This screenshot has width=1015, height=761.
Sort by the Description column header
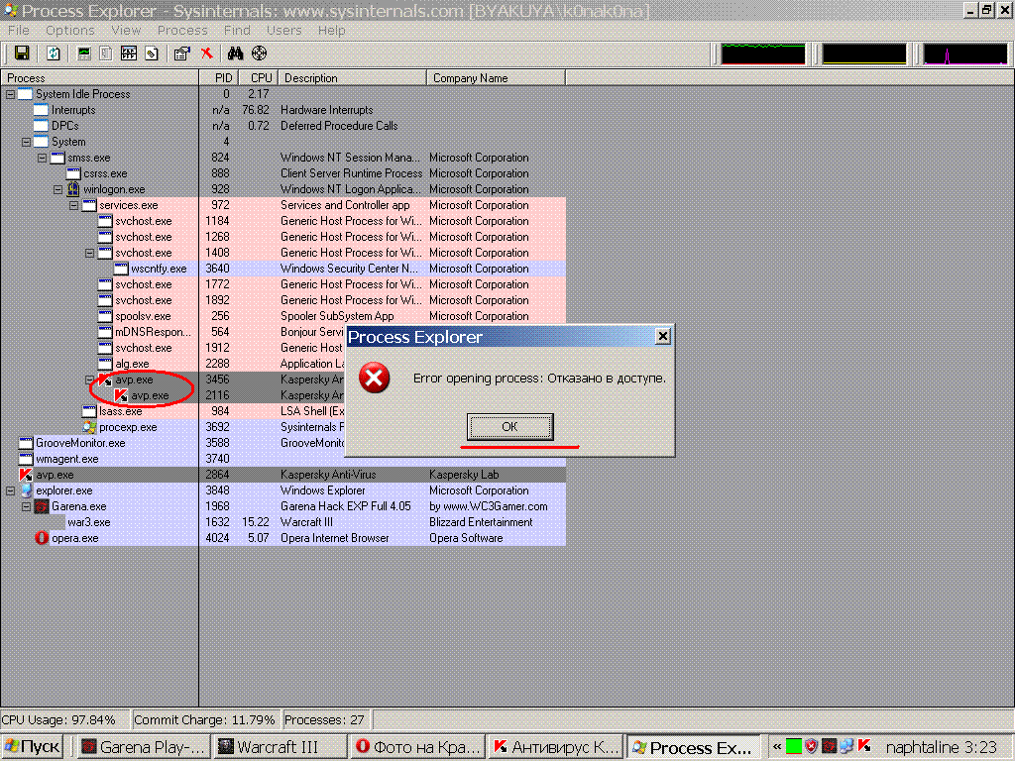pyautogui.click(x=352, y=77)
